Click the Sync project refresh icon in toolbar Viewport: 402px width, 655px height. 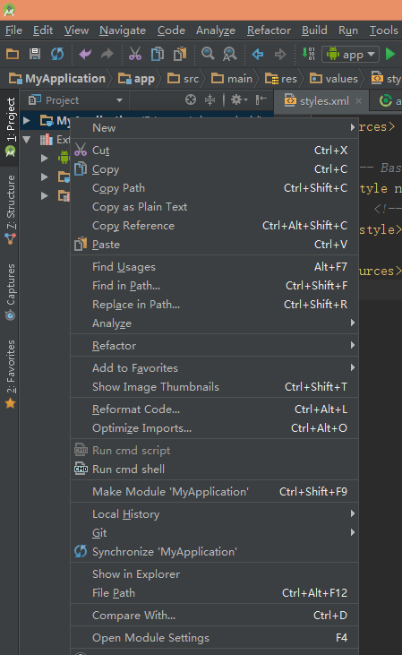pos(57,54)
